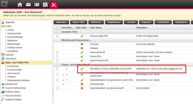The image size is (193, 104).
Task: Click the red cross of Autoresponder filter
Action: pos(82,84)
